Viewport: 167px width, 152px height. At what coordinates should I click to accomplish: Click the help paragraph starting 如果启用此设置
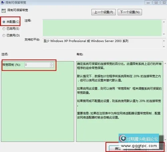pyautogui.click(x=119, y=91)
